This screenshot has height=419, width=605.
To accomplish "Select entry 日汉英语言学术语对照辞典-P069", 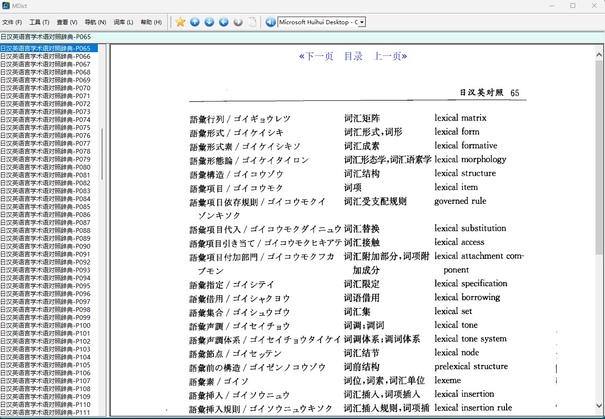I will pos(48,80).
